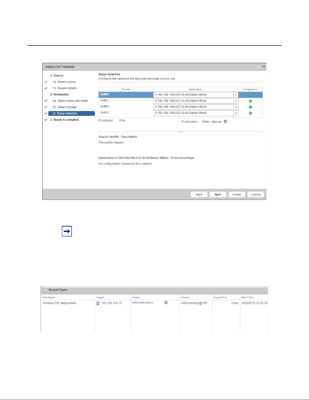Click the Configuration column header
This screenshot has width=309, height=400.
click(250, 89)
